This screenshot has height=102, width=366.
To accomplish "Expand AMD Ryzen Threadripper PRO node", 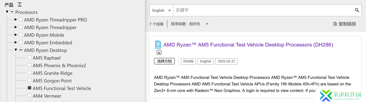I will coord(16,19).
